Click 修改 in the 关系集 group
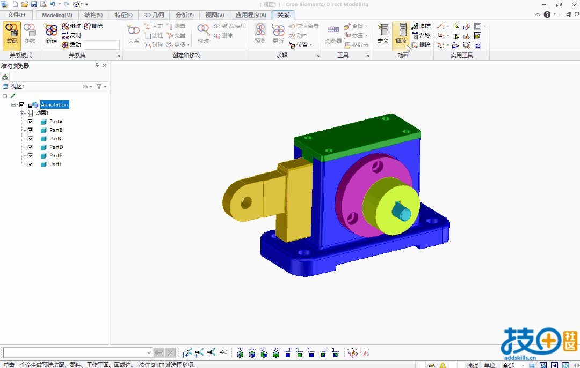The width and height of the screenshot is (580, 368). (71, 26)
